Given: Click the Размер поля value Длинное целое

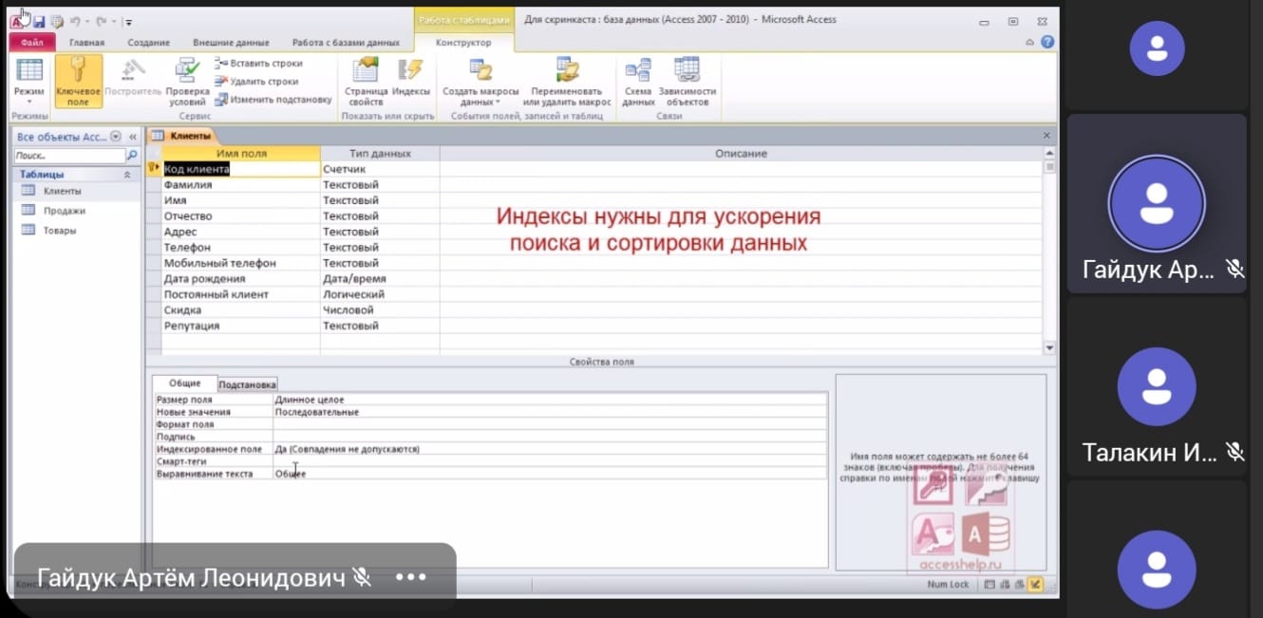Looking at the screenshot, I should pos(550,400).
